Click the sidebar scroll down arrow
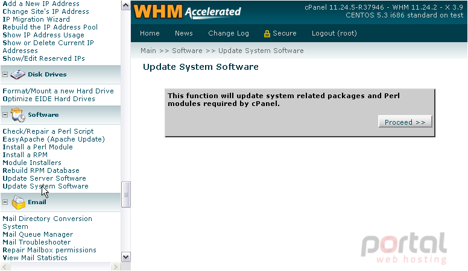This screenshot has width=468, height=271. [x=126, y=257]
